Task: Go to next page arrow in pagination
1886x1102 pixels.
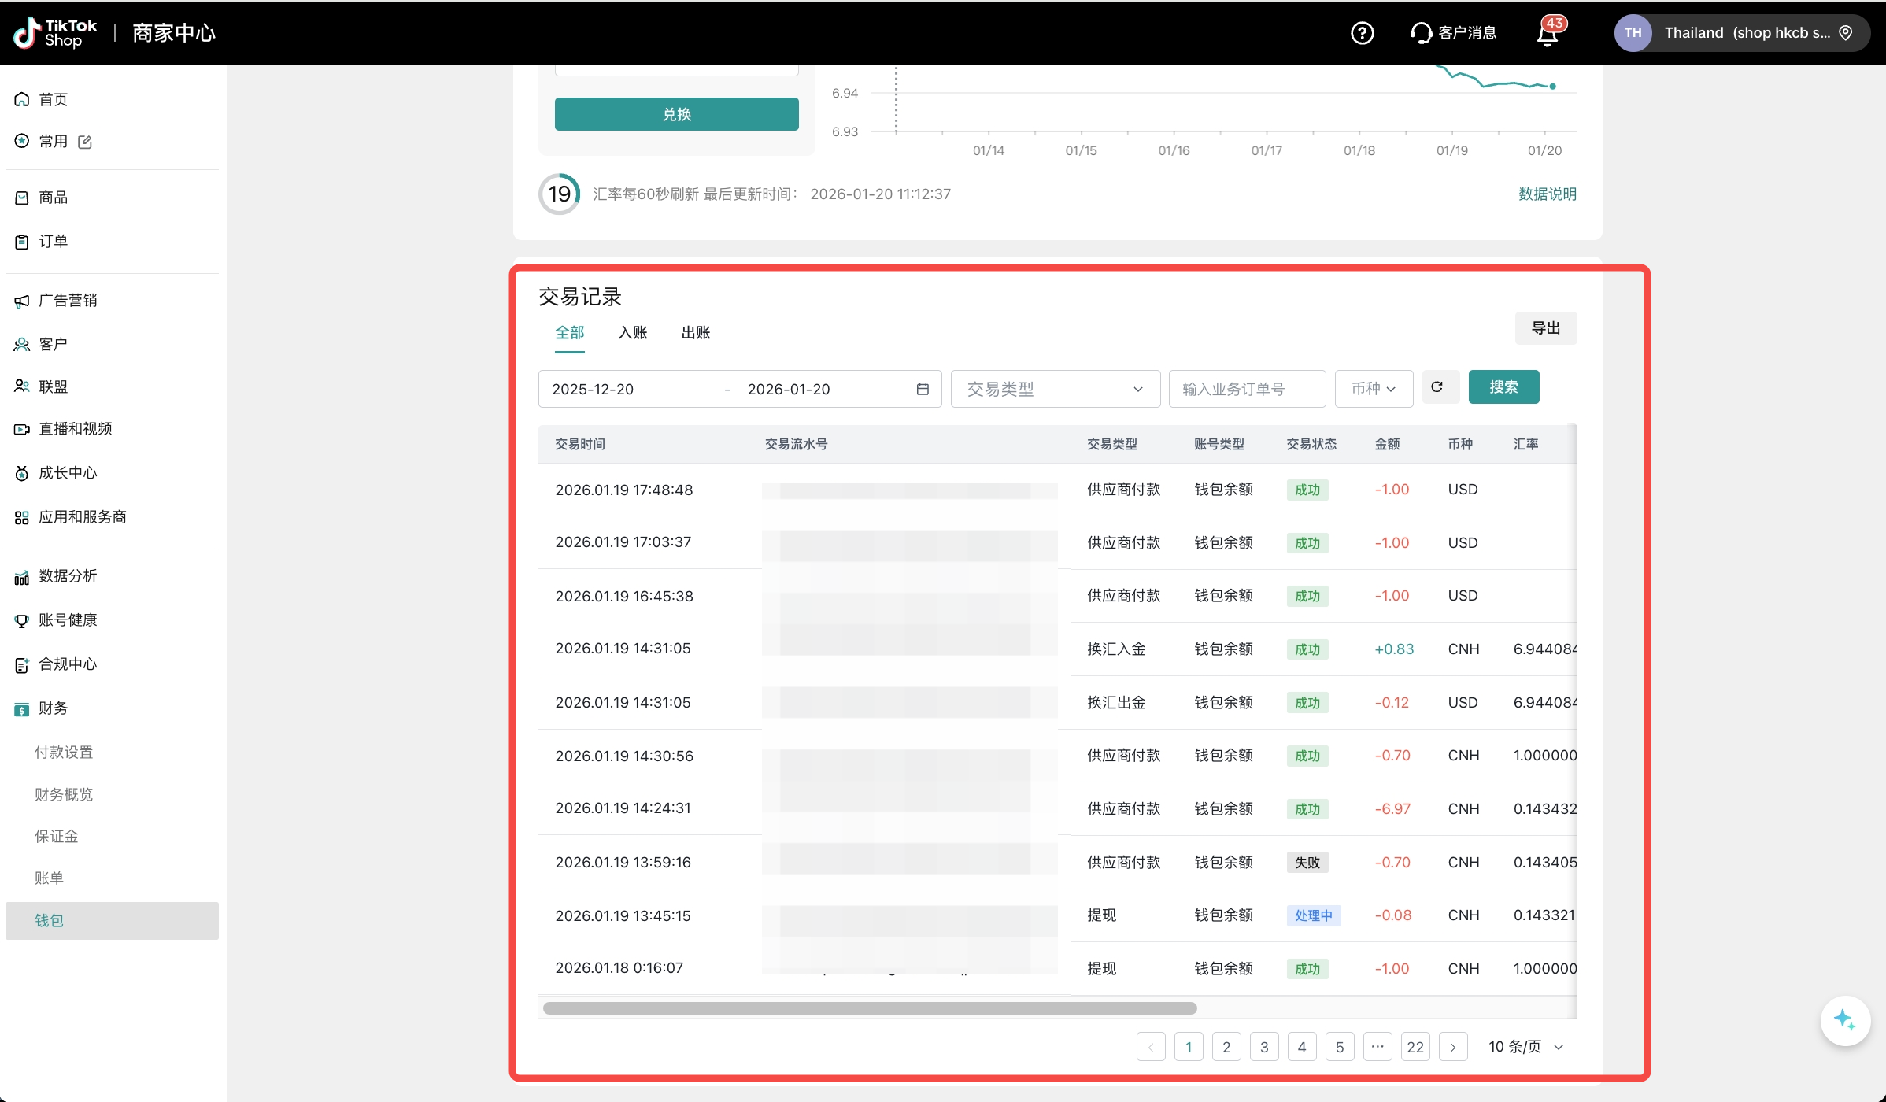Action: coord(1453,1047)
